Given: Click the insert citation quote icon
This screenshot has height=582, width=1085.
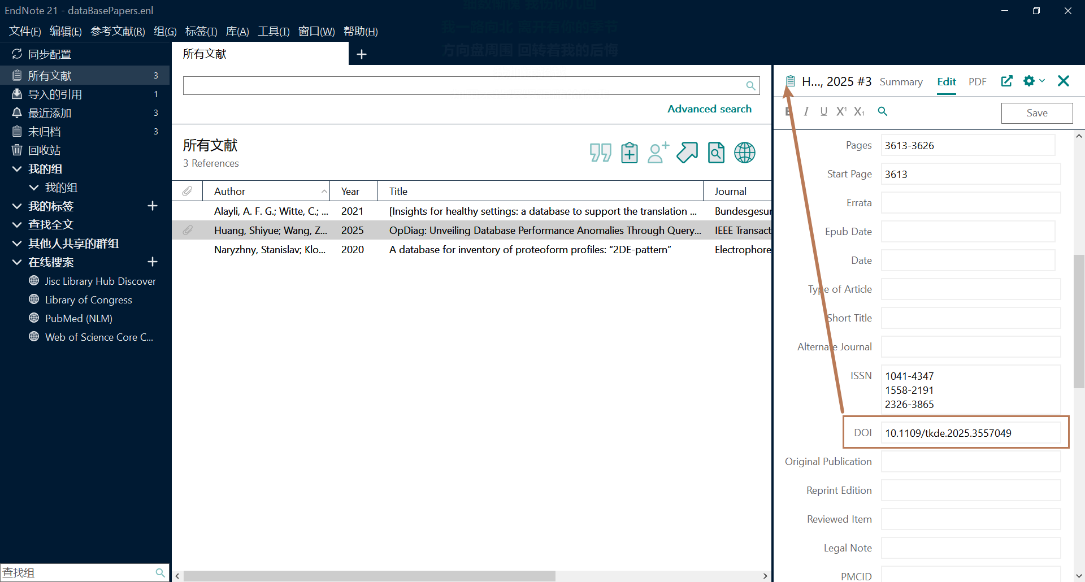Looking at the screenshot, I should 600,153.
